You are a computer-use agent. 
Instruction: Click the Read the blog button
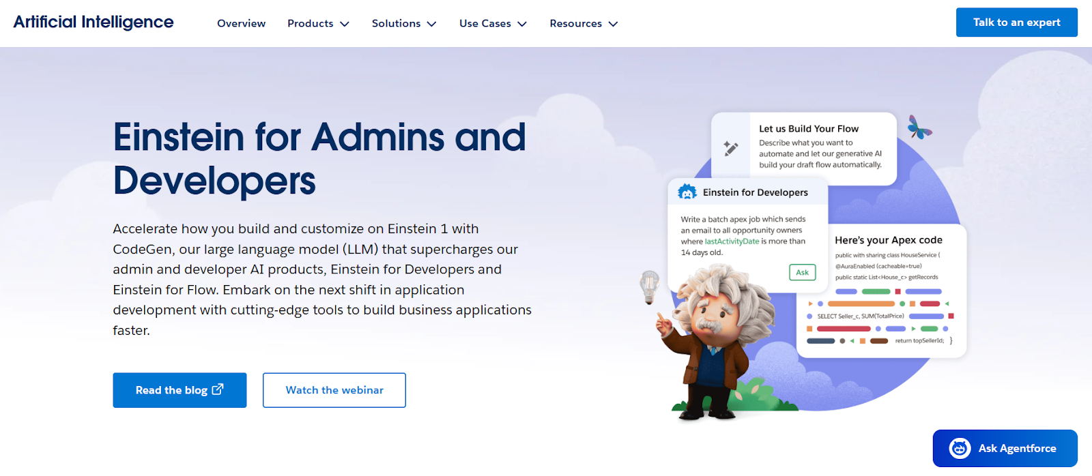[x=179, y=390]
